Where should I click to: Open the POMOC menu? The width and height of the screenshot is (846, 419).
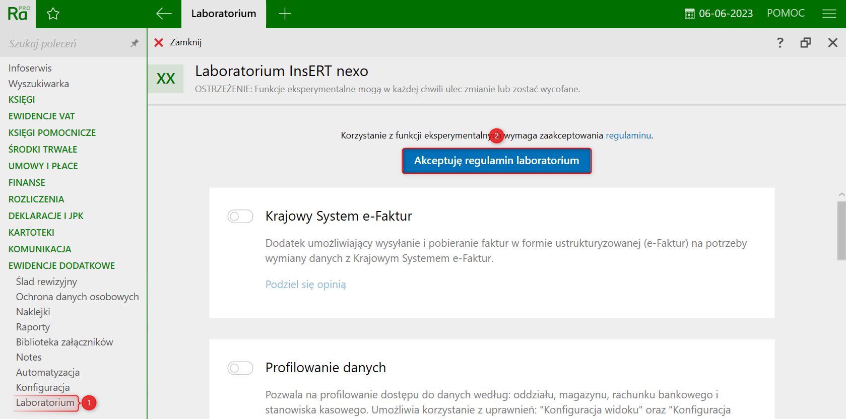[x=786, y=14]
